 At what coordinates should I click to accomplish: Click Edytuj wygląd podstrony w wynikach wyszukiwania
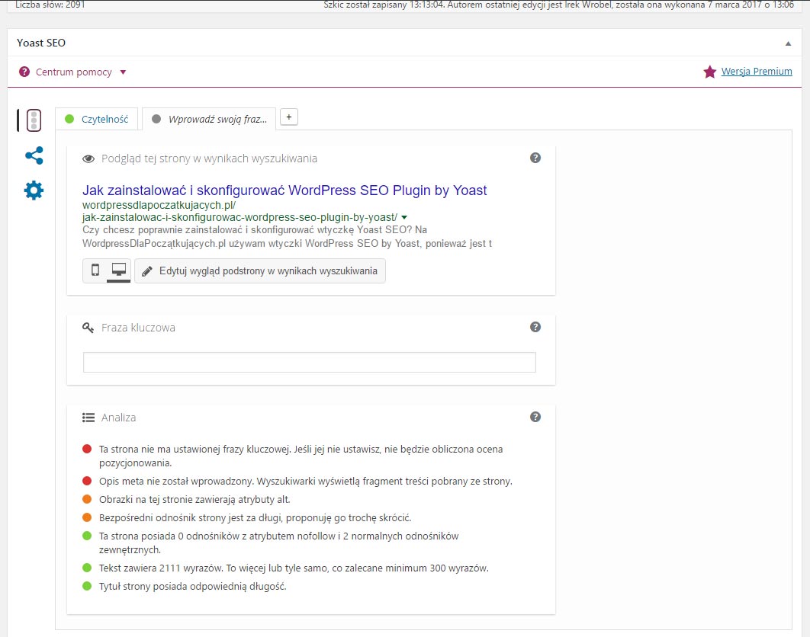260,271
